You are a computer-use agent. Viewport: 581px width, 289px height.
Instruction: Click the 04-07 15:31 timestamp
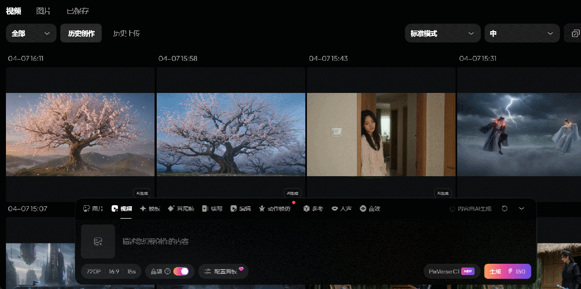tap(478, 59)
